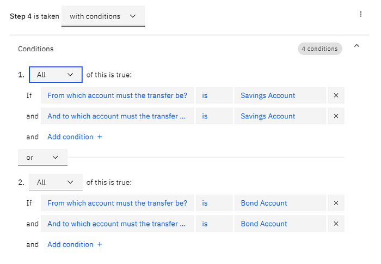Open the three-dot overflow menu

pyautogui.click(x=360, y=14)
